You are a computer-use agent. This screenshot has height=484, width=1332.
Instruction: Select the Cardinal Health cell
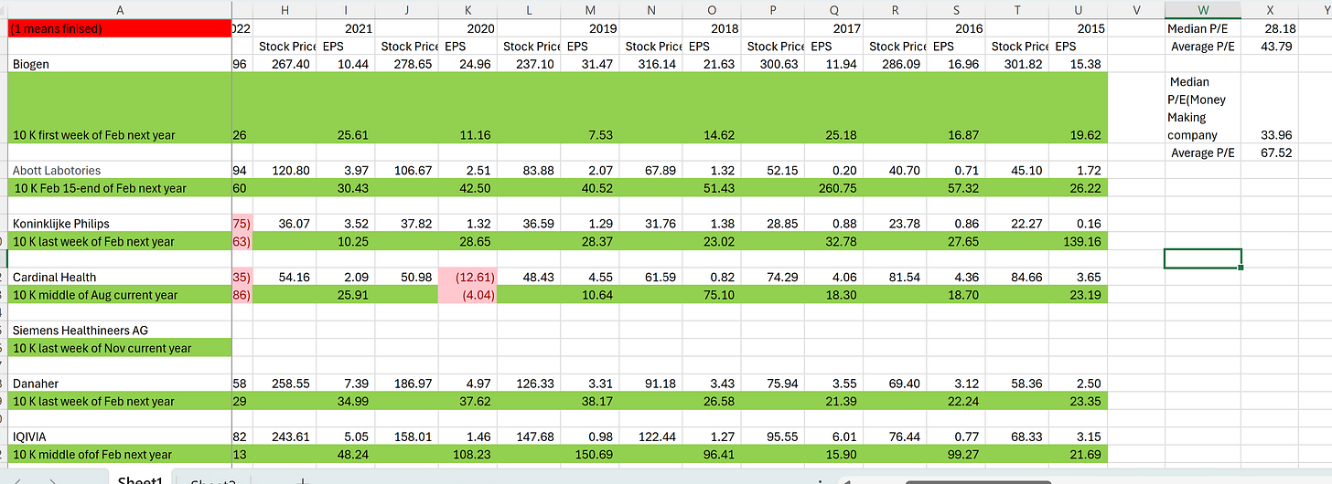click(122, 277)
